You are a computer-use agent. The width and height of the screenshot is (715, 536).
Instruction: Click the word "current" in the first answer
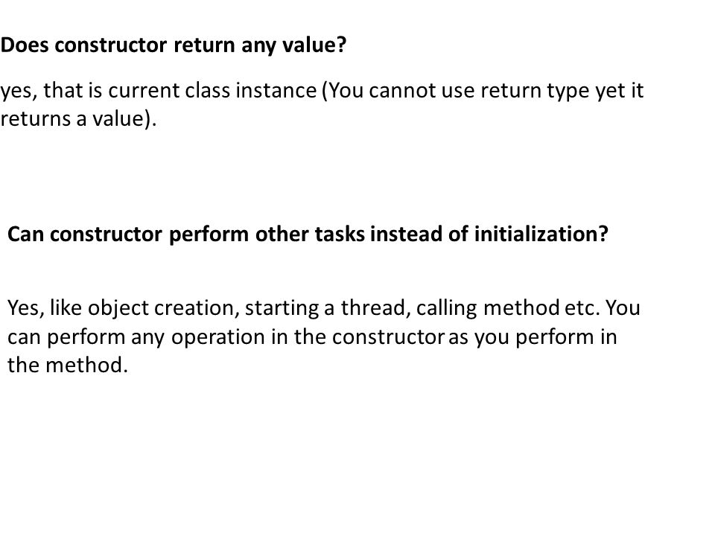(144, 90)
